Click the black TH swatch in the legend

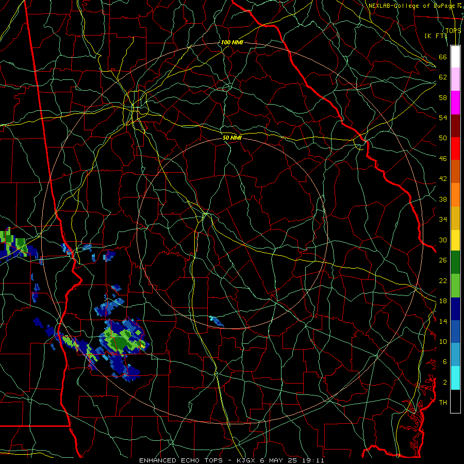click(x=455, y=401)
